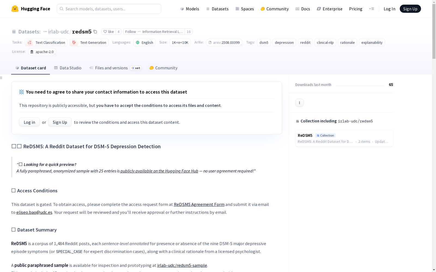Copy dataset name with the copy icon
436x272 pixels.
click(x=95, y=32)
